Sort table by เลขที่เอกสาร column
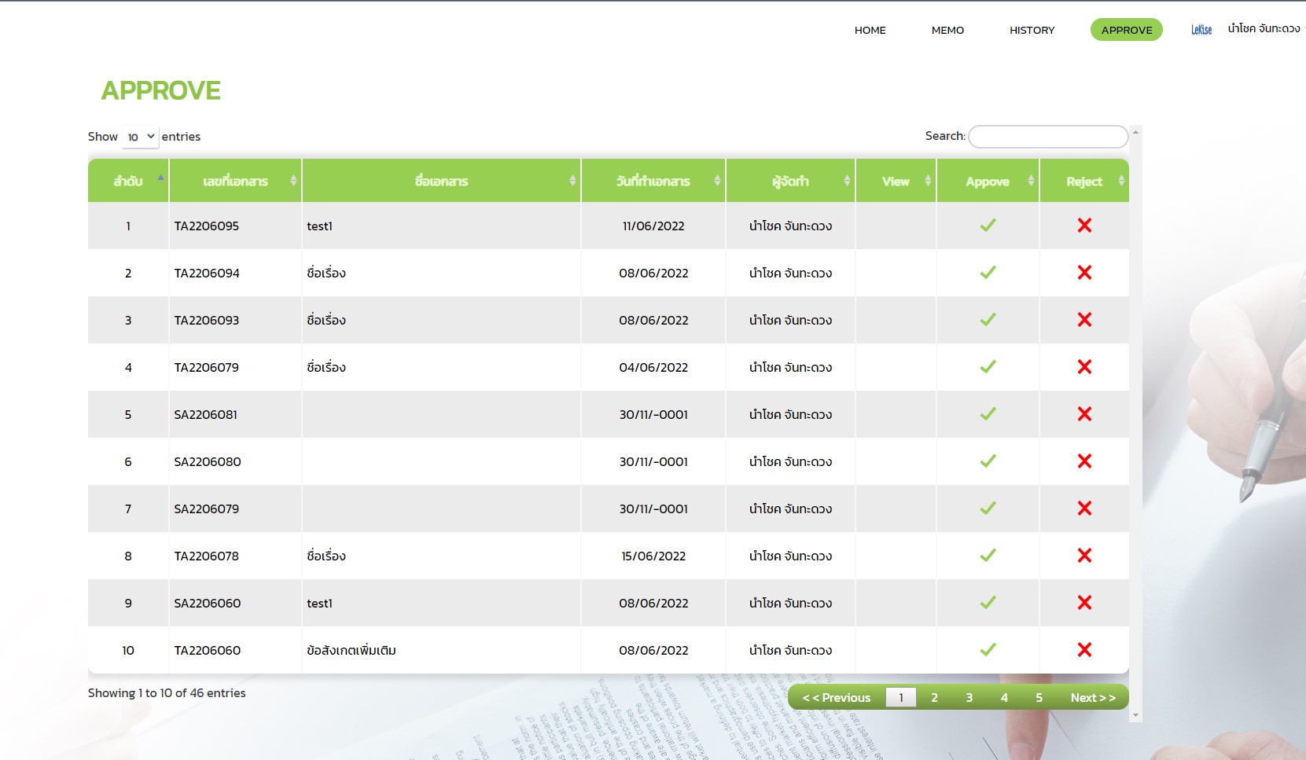 point(235,182)
